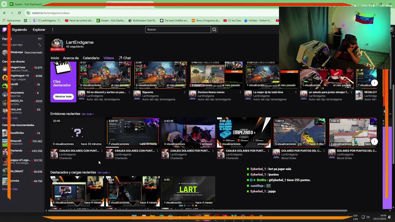Open the VALORANT category thumbnail in sidebar

click(5, 172)
